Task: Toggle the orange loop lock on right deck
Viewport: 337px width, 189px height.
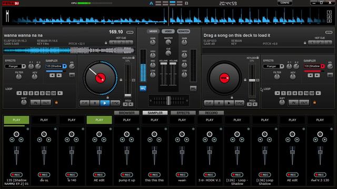Action: (314, 102)
